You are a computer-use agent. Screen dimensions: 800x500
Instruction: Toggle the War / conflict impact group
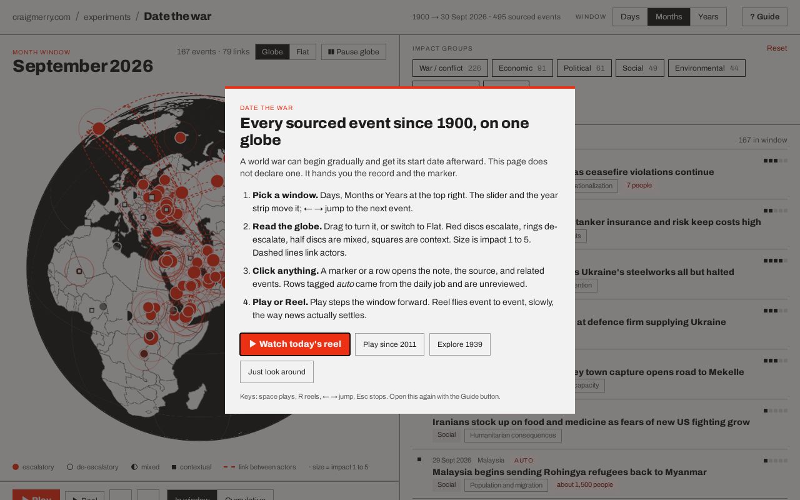(450, 68)
